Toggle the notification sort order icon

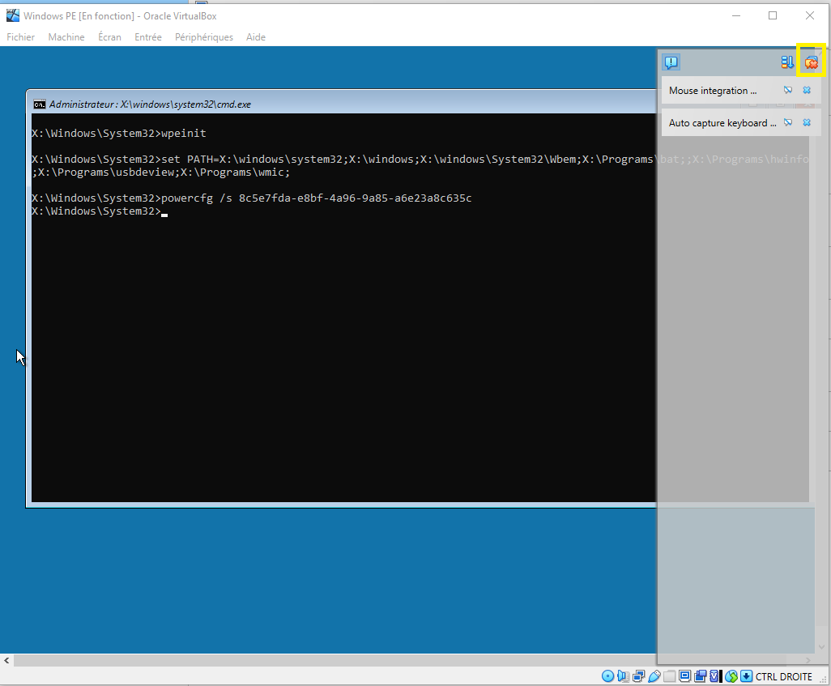(787, 62)
